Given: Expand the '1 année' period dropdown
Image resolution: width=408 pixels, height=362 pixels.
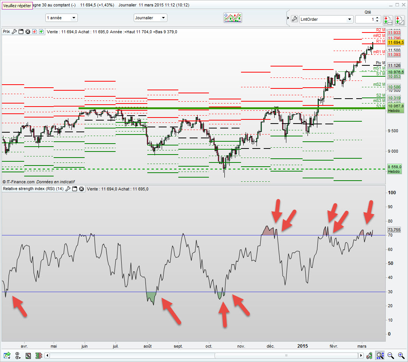Looking at the screenshot, I should (62, 18).
